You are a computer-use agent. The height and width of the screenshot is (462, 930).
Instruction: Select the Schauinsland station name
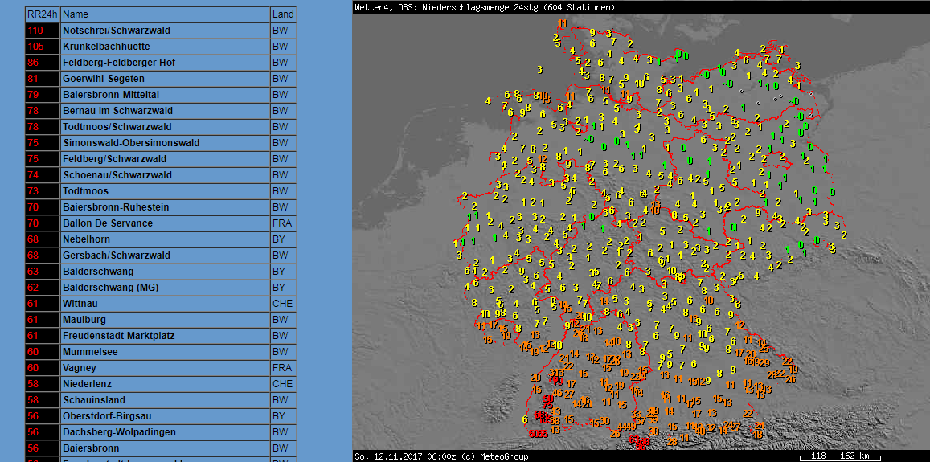(94, 399)
